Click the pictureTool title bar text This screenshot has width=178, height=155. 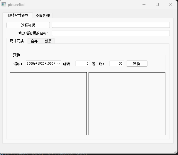point(17,5)
